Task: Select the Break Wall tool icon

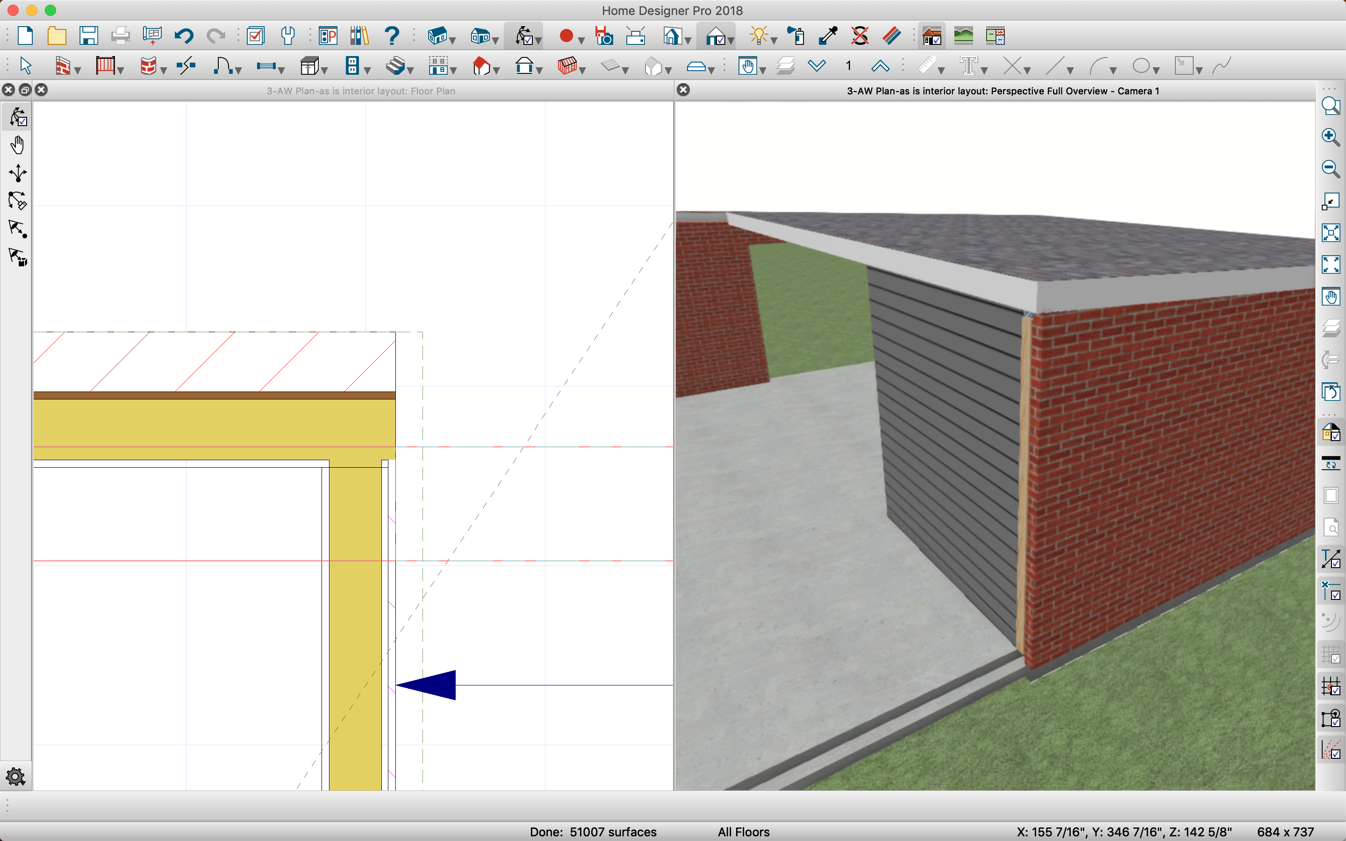Action: pos(186,66)
